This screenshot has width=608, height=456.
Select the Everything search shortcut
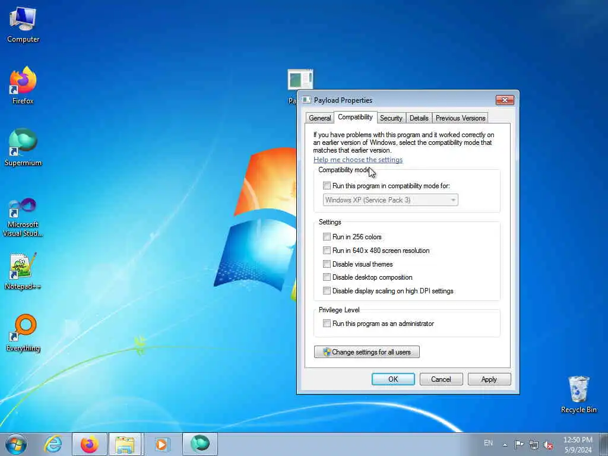click(23, 332)
